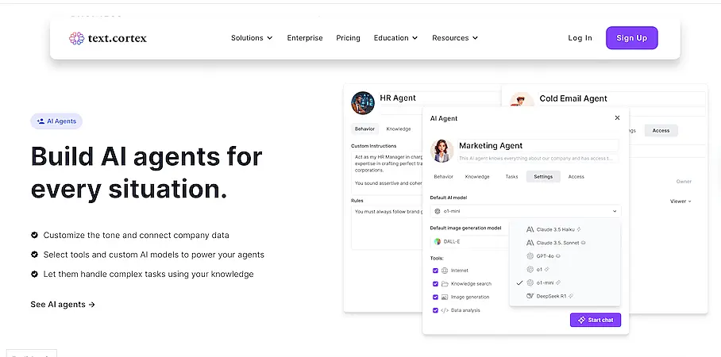The width and height of the screenshot is (721, 357).
Task: Select Access tab in Cold Email Agent card
Action: (661, 130)
